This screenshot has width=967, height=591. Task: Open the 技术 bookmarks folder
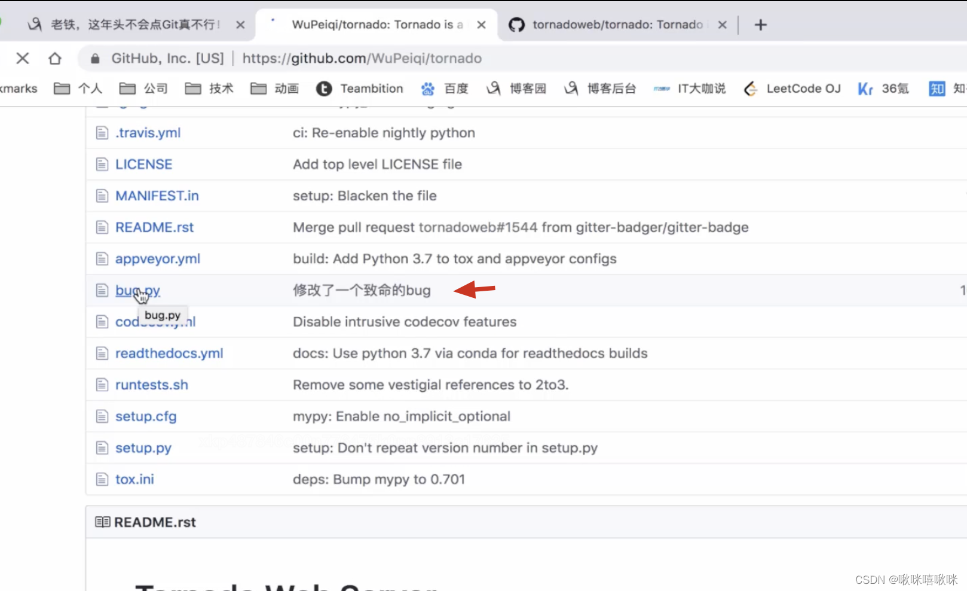coord(209,89)
